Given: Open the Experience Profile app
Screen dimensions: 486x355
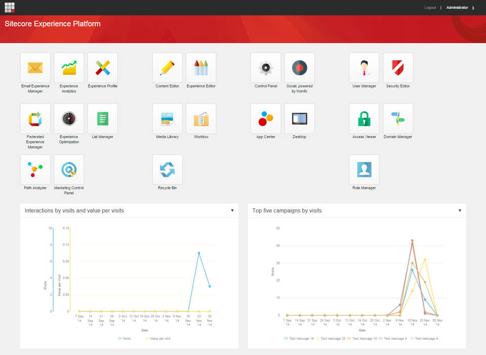Looking at the screenshot, I should tap(102, 67).
